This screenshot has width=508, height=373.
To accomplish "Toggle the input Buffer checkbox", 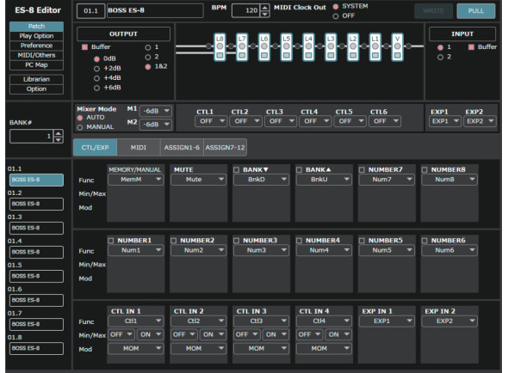I will (x=471, y=47).
